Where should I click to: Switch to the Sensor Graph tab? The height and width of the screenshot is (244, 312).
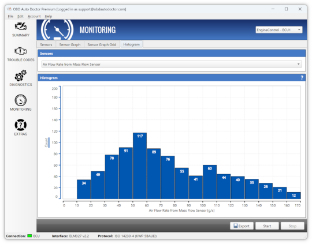[70, 44]
